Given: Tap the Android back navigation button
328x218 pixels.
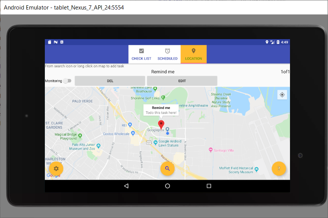Looking at the screenshot, I should pyautogui.click(x=126, y=186).
